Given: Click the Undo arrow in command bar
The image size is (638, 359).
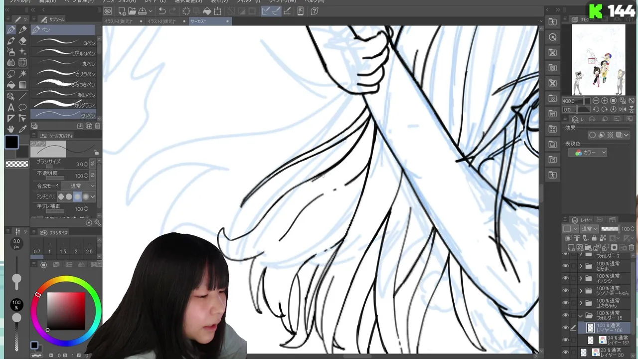Looking at the screenshot, I should [162, 11].
